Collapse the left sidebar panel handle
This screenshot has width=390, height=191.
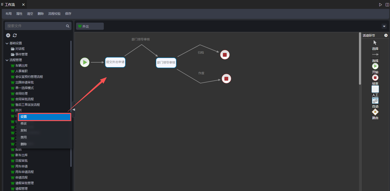pos(74,109)
